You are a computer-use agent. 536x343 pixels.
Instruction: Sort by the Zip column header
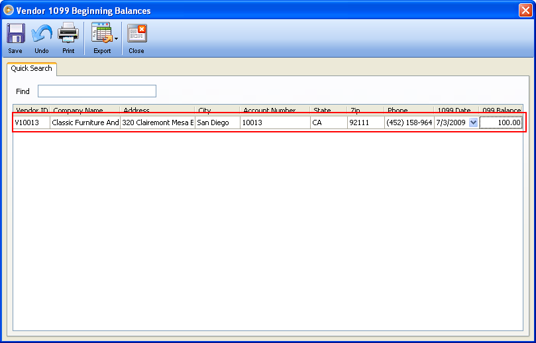[x=366, y=110]
